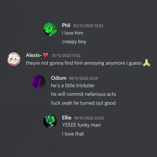This screenshot has width=157, height=157.
Task: Select the message 'YEEEE funky man'
Action: tap(81, 125)
